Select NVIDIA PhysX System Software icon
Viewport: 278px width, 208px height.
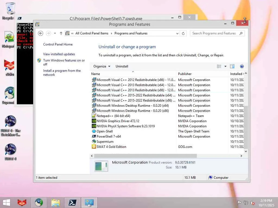tap(94, 126)
